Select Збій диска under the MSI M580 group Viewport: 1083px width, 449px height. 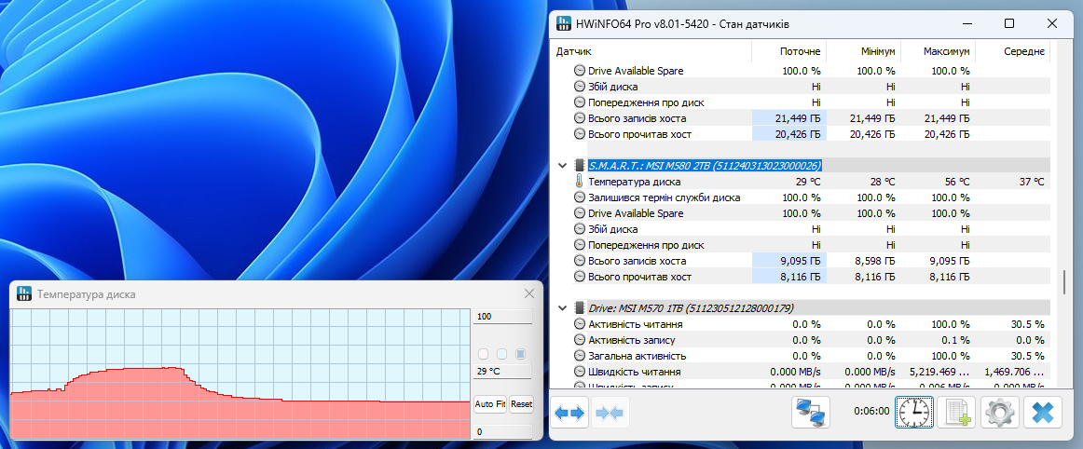pyautogui.click(x=612, y=229)
